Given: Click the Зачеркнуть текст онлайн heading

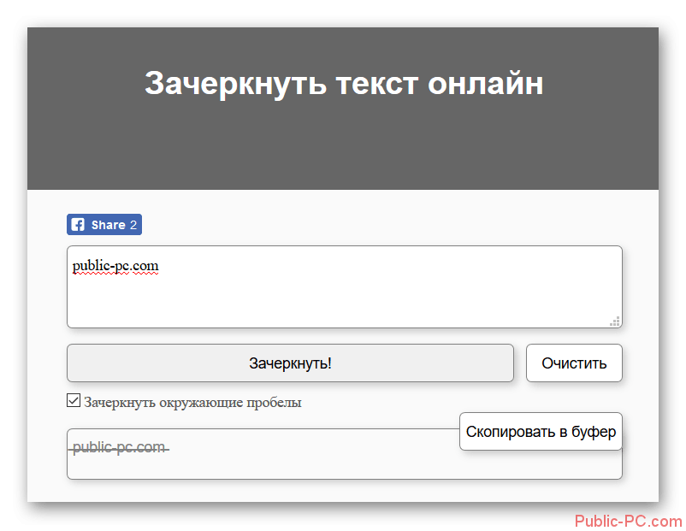Looking at the screenshot, I should [343, 84].
